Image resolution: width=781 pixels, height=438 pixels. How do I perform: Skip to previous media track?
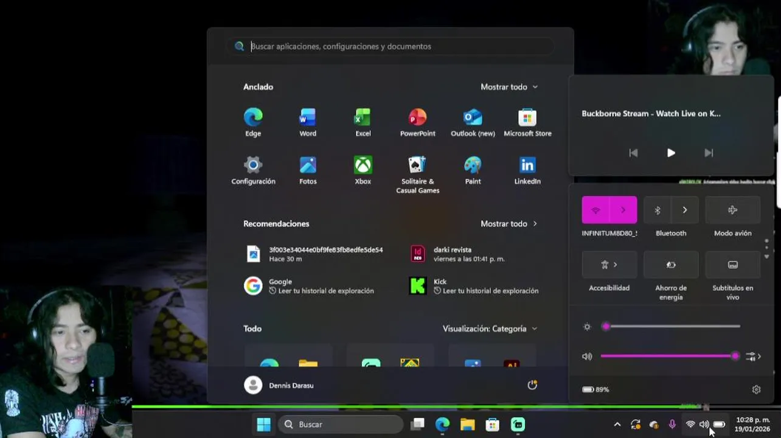click(633, 153)
